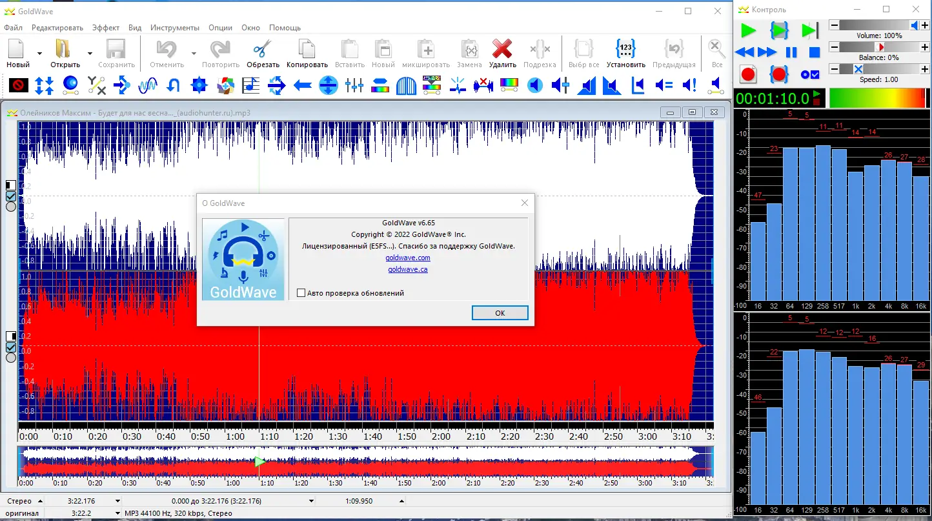Select the radio button under the left channel
Screen dimensions: 932x521
pyautogui.click(x=11, y=207)
